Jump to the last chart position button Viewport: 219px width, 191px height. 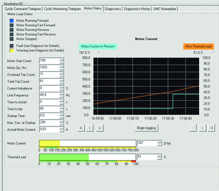click(x=211, y=128)
